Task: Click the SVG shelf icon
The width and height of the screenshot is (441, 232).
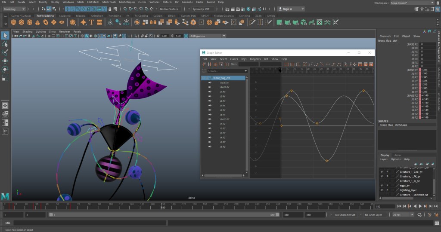Action: (99, 22)
